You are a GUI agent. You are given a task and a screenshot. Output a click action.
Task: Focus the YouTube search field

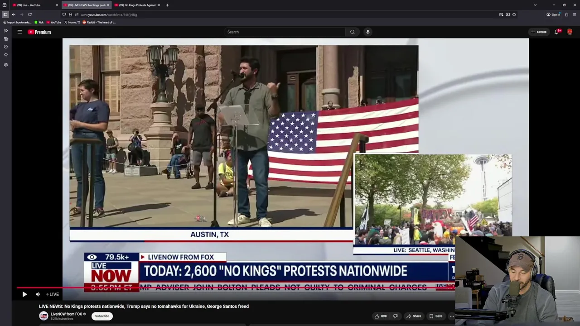pos(285,32)
